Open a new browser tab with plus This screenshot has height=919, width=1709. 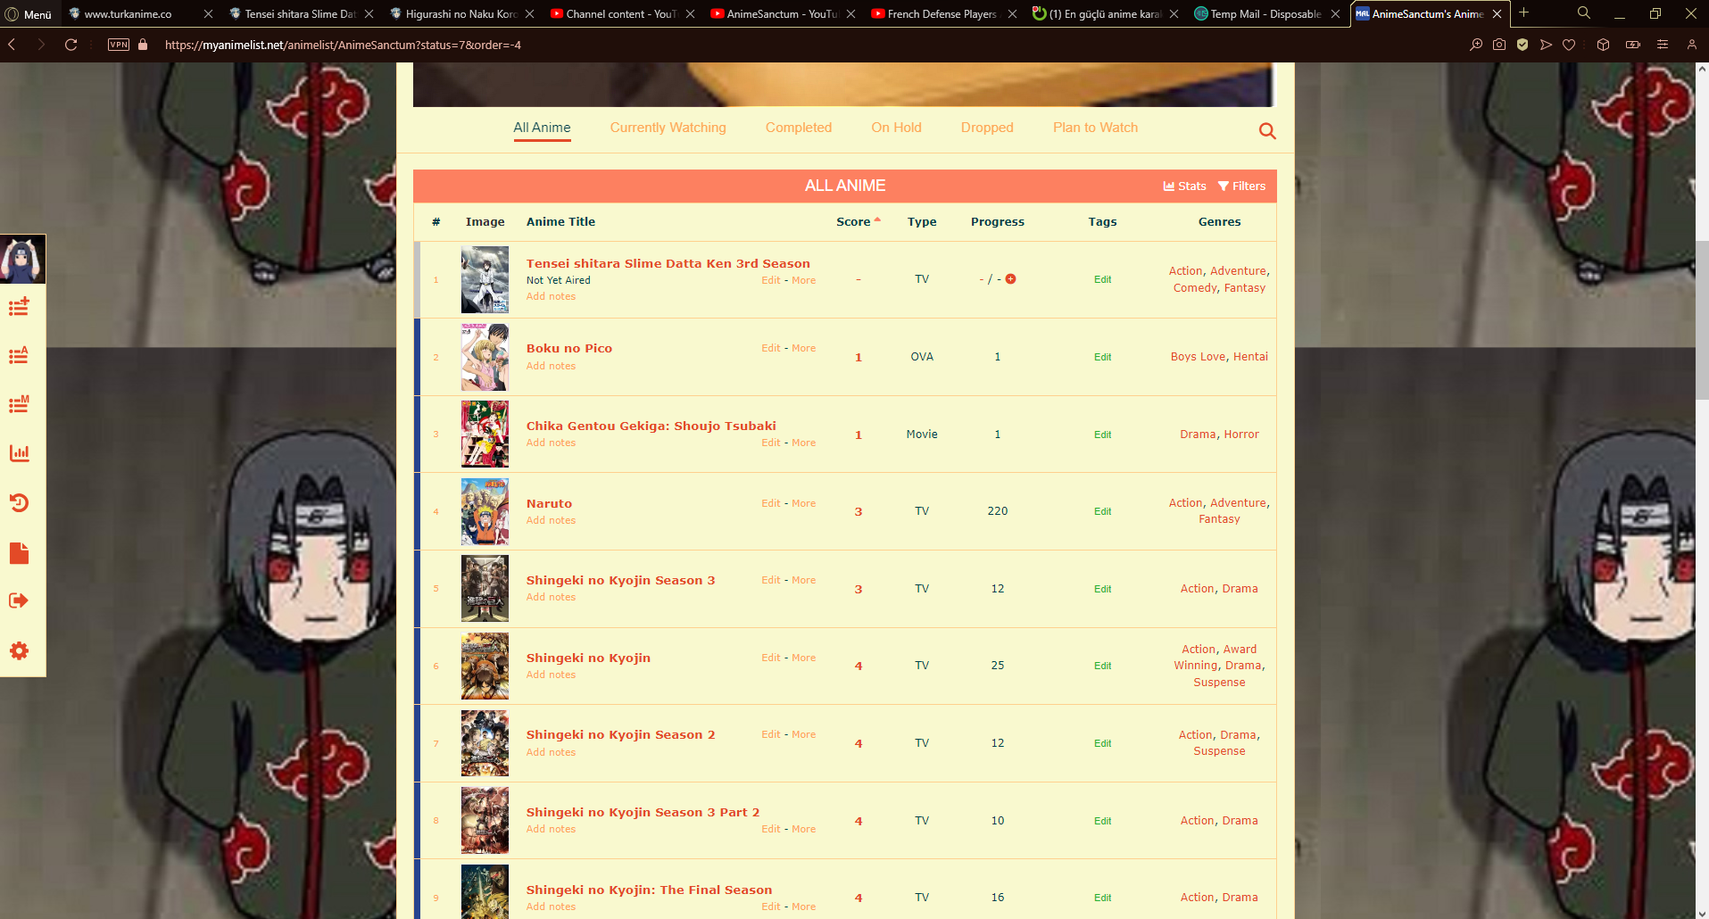1524,13
